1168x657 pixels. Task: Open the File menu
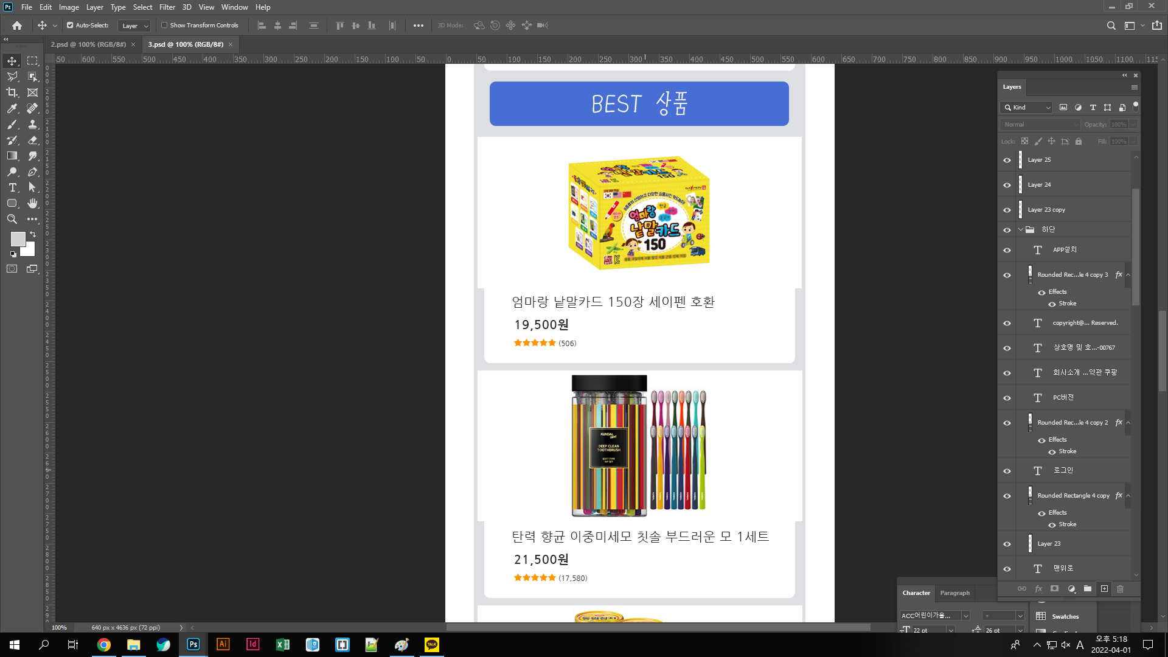point(27,7)
